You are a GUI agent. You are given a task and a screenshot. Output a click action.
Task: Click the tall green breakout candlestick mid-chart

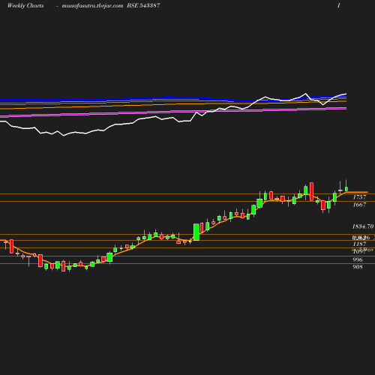(x=196, y=232)
